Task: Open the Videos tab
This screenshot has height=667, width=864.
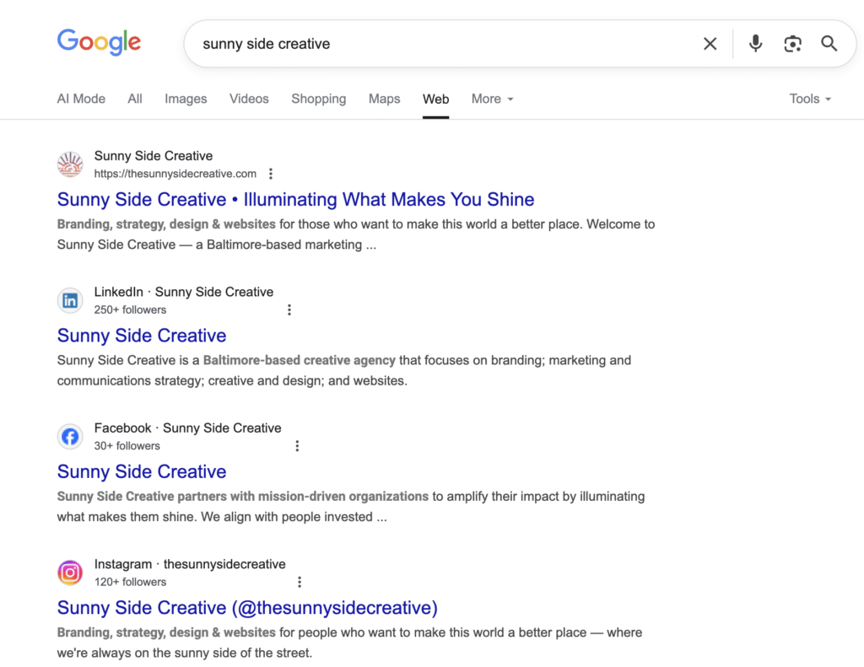Action: coord(249,99)
